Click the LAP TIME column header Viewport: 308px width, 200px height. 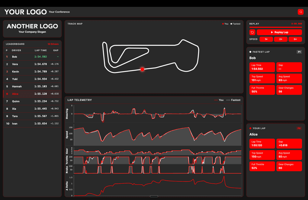[x=41, y=50]
